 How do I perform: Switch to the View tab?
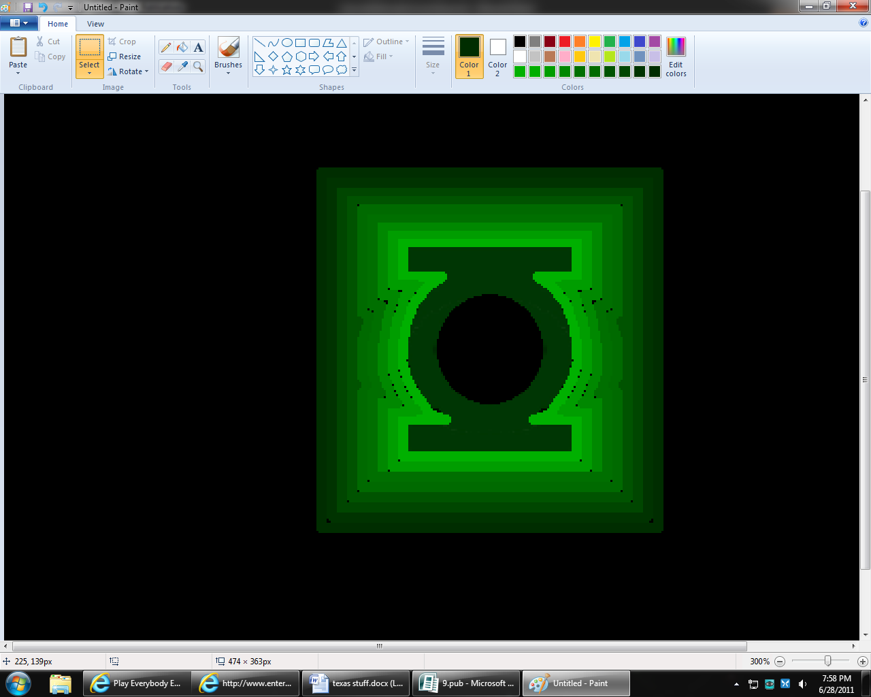coord(95,23)
